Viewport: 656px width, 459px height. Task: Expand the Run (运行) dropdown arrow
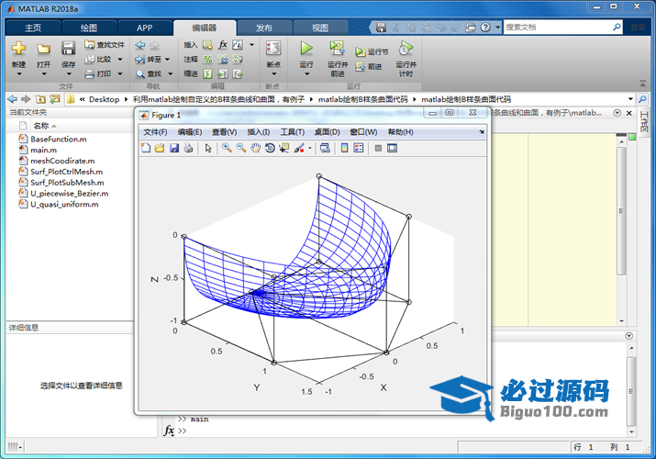(306, 74)
